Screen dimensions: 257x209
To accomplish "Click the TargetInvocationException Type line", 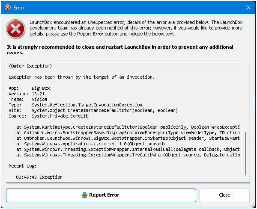I will click(x=75, y=105).
